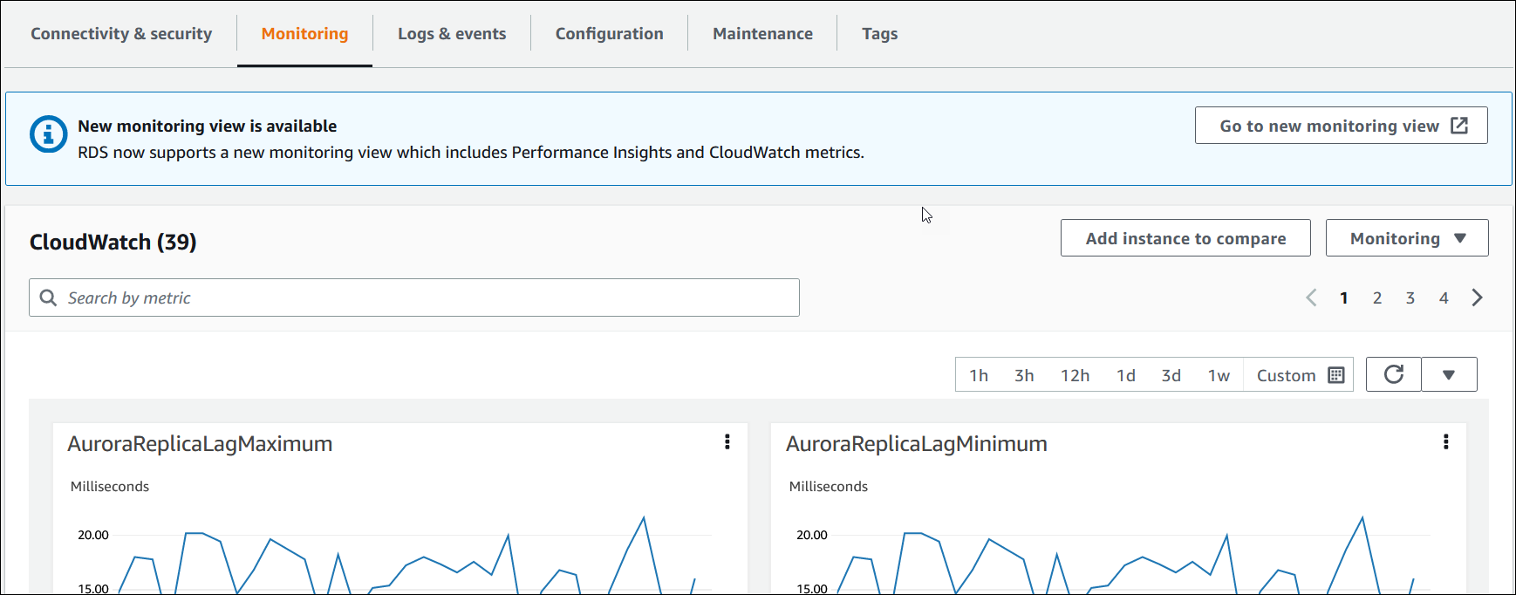Screen dimensions: 1516x595
Task: Click Go to new monitoring view
Action: coord(1340,126)
